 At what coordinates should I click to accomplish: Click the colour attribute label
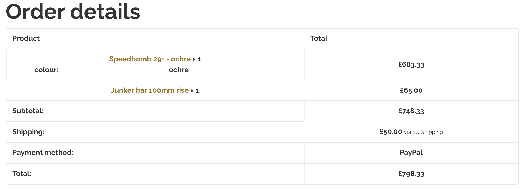click(46, 70)
